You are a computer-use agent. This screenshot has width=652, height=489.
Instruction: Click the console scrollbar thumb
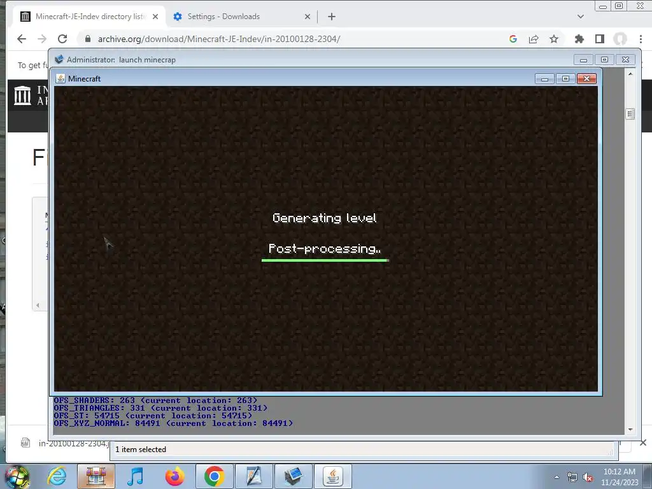click(x=630, y=114)
